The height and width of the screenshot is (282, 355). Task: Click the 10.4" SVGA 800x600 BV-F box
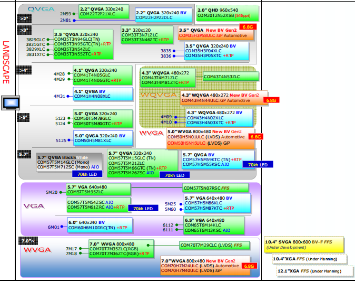tap(304, 245)
